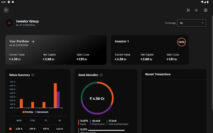Open the hamburger navigation menu
Image resolution: width=213 pixels, height=133 pixels.
tap(6, 10)
